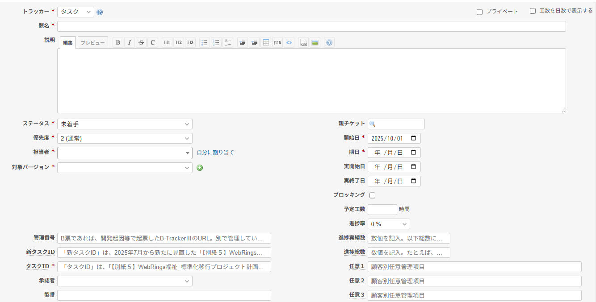Apply italic formatting in description toolbar
The image size is (596, 302).
(x=130, y=42)
